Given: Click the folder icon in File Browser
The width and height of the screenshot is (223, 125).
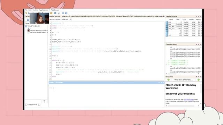Looking at the screenshot, I should point(28,20).
